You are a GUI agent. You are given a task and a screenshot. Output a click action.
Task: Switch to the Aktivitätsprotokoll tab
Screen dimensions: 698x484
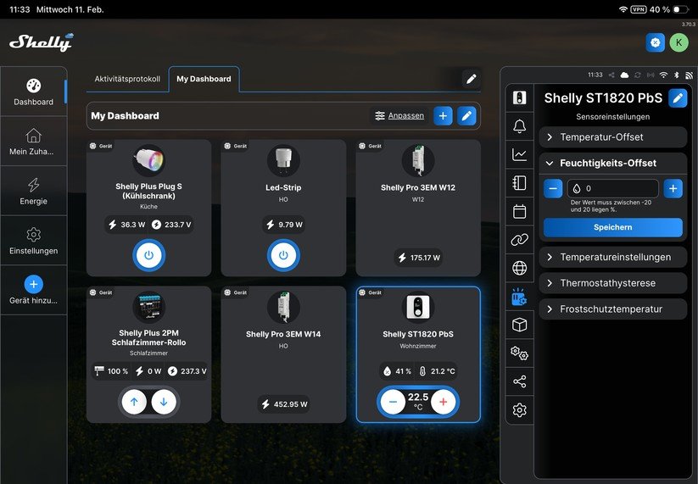(x=127, y=79)
